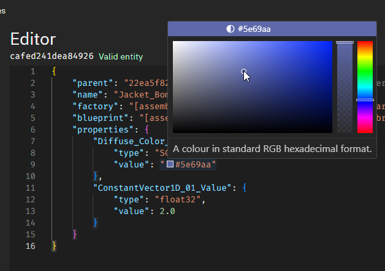Click the closing yellow brace on line 16
Screen dimensions: 385x271
point(54,246)
